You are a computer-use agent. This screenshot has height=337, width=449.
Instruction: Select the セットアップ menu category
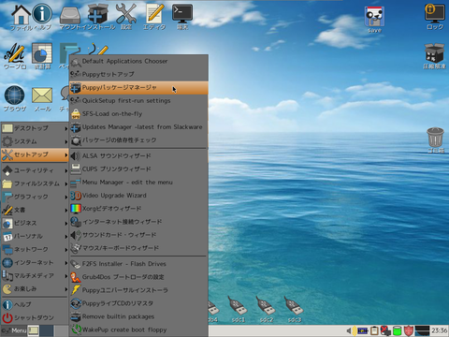pos(35,154)
